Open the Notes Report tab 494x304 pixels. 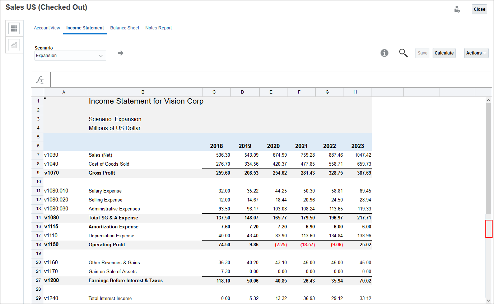click(x=158, y=28)
